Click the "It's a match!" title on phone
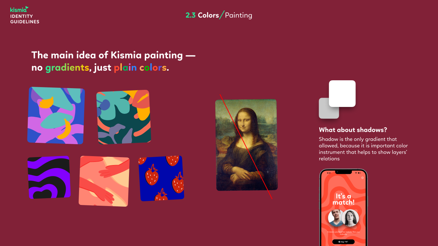 coord(344,199)
